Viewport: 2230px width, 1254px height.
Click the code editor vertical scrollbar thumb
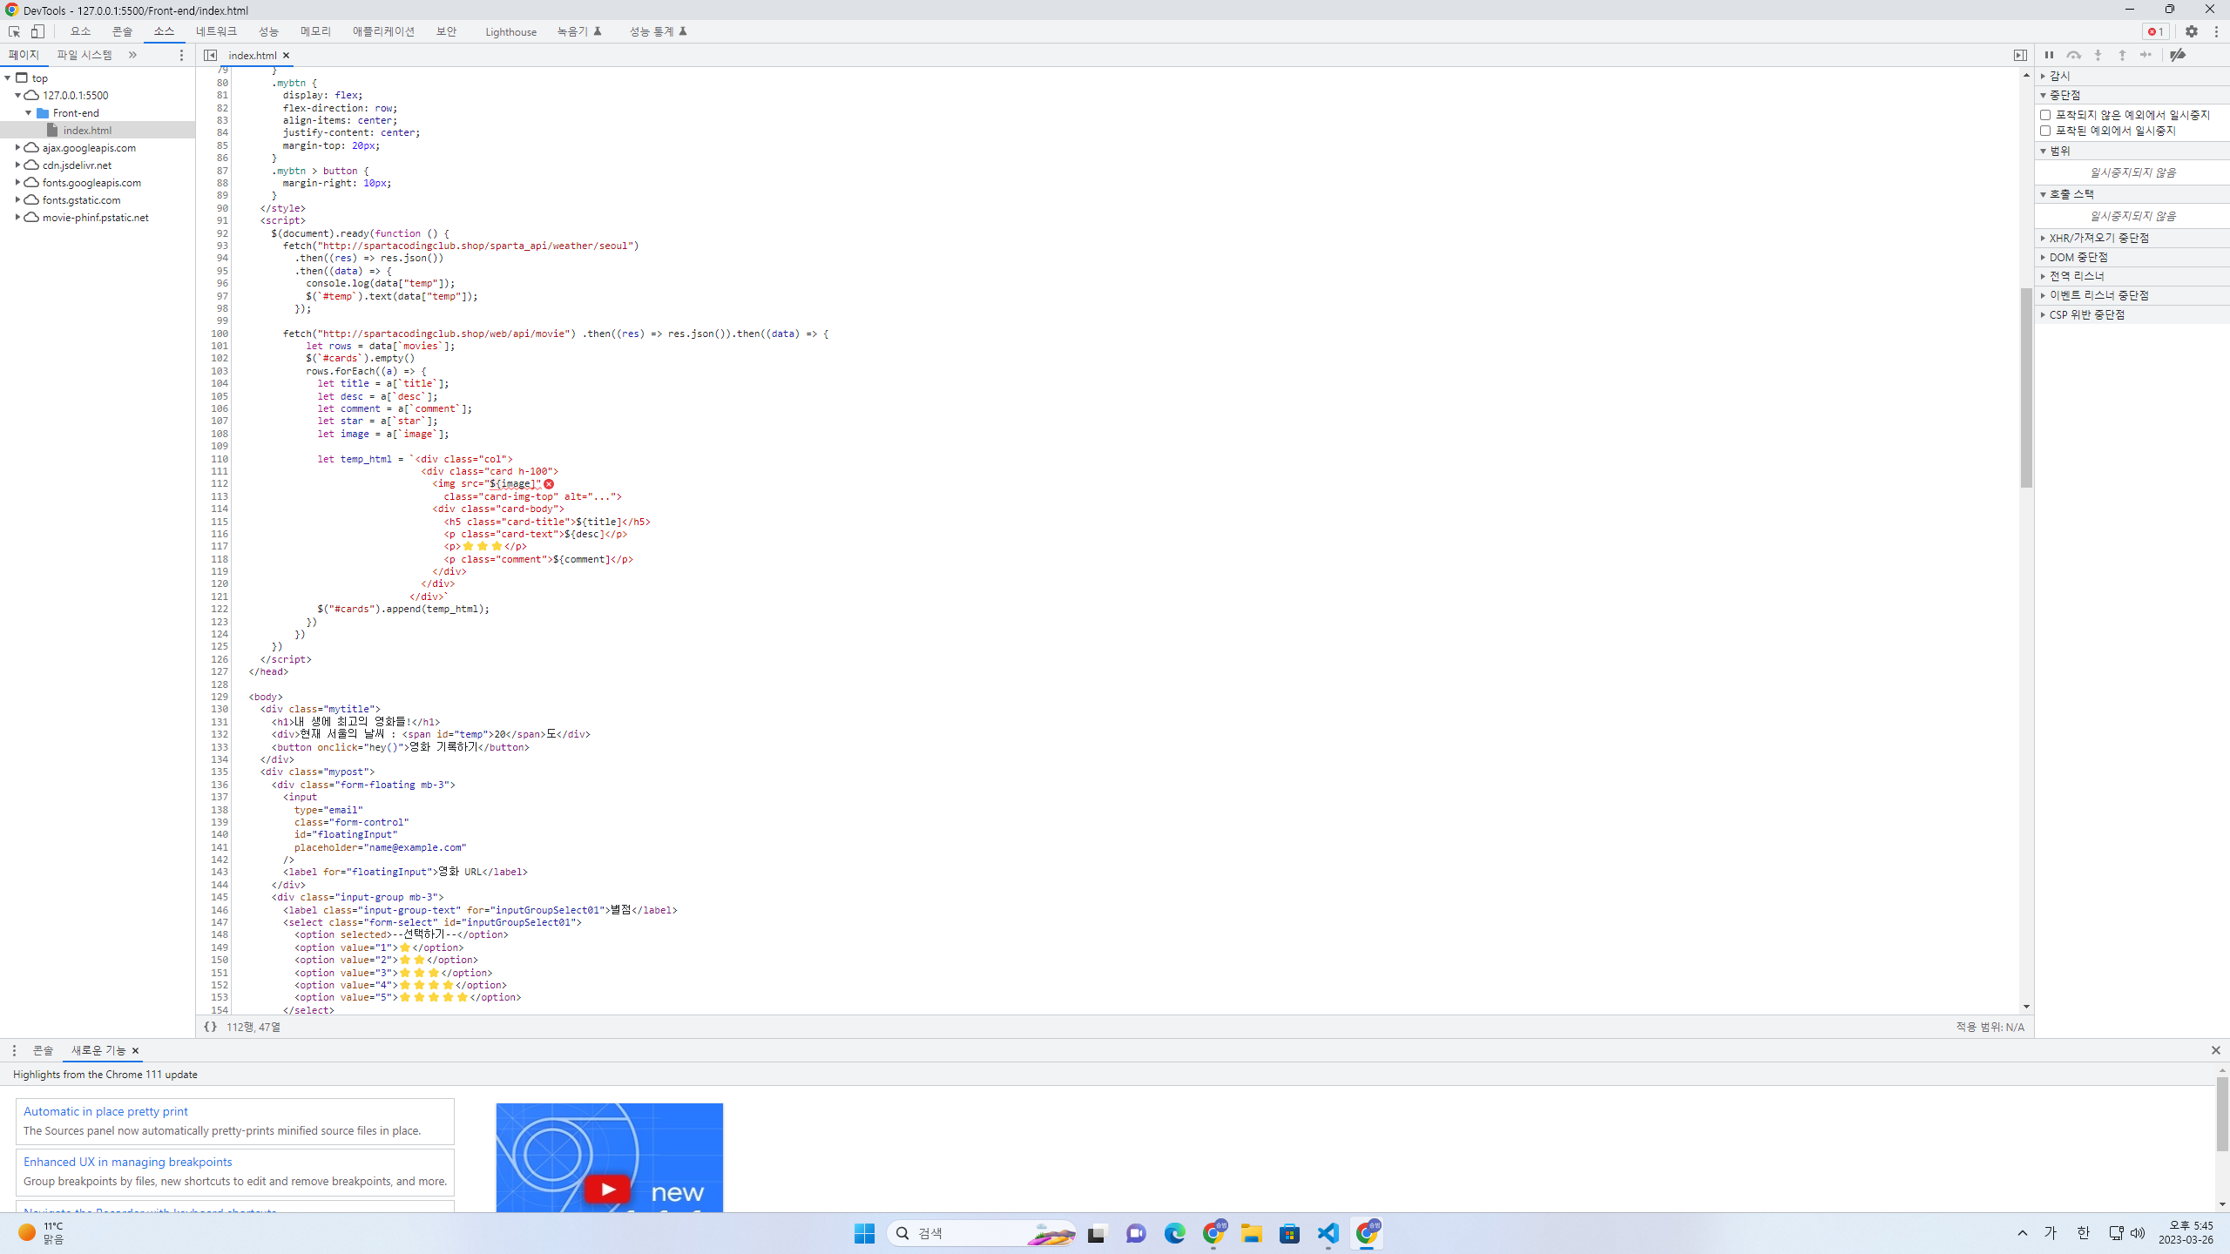point(2026,388)
